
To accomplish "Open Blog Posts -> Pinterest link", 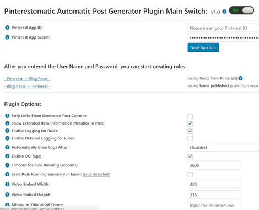I will [27, 87].
